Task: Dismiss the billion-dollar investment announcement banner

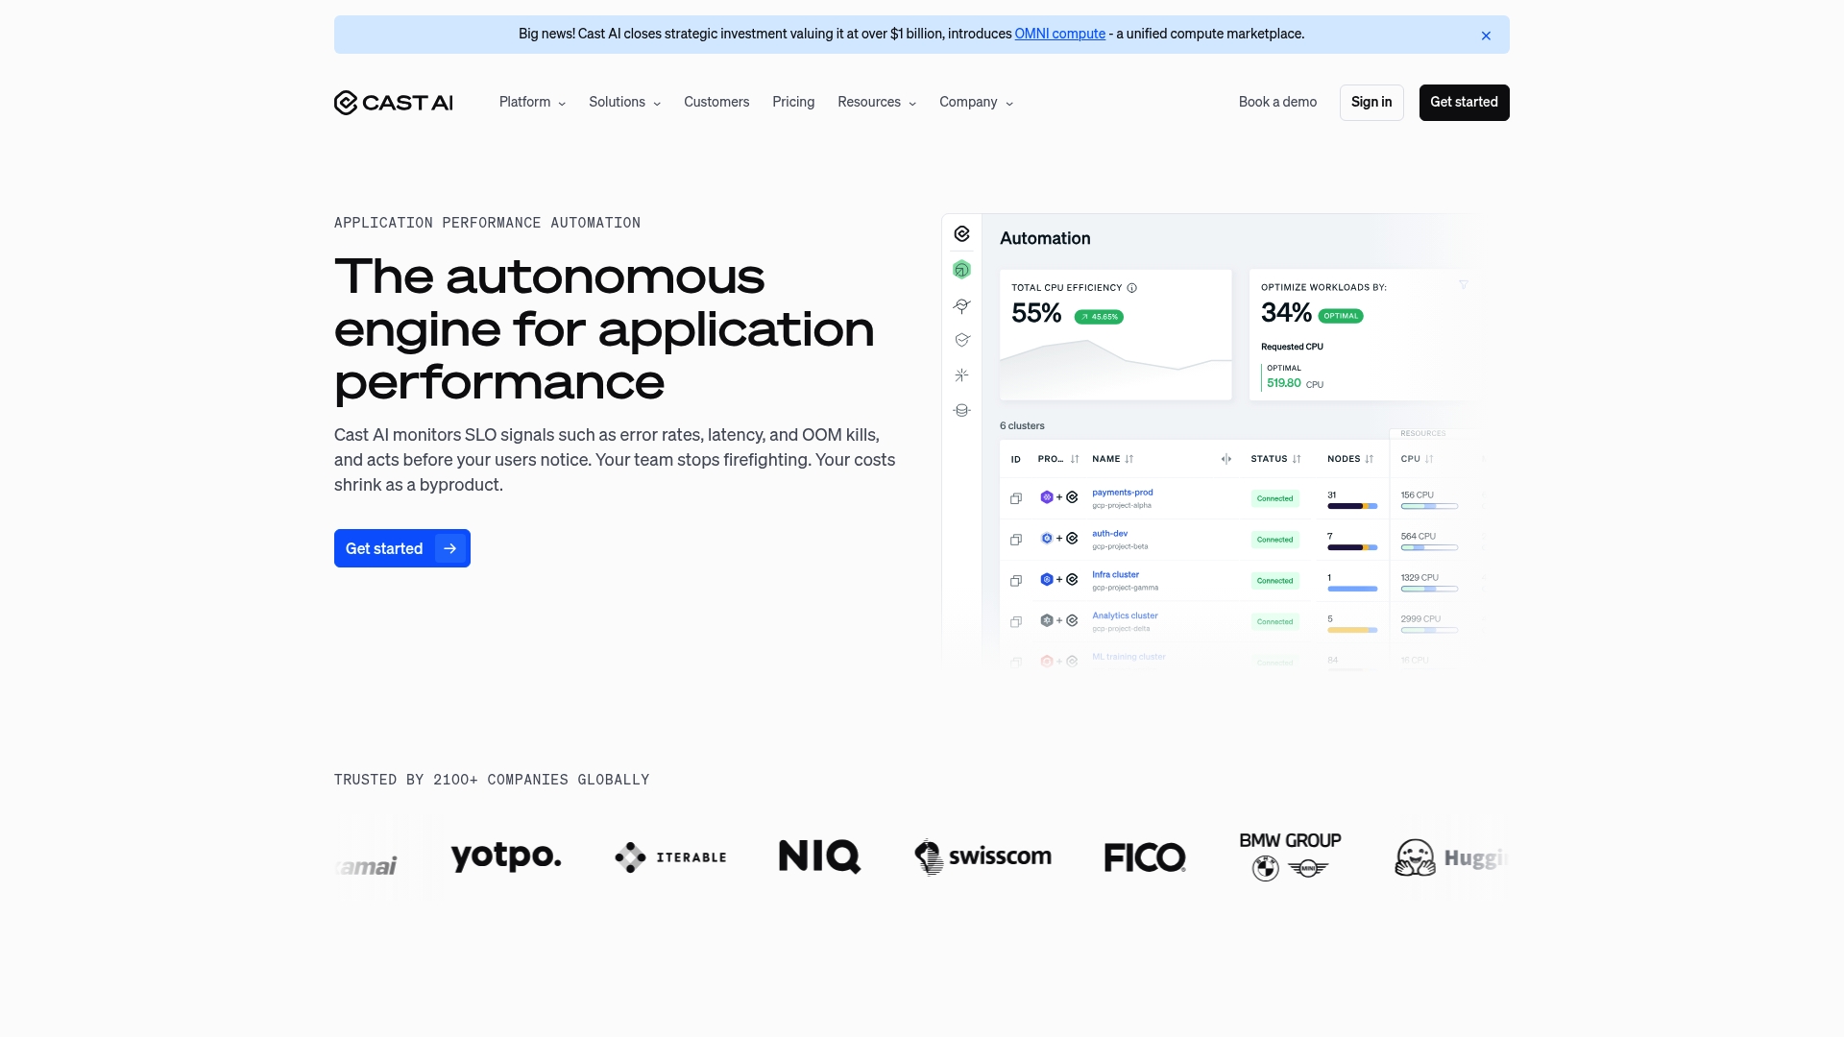Action: [x=1486, y=35]
